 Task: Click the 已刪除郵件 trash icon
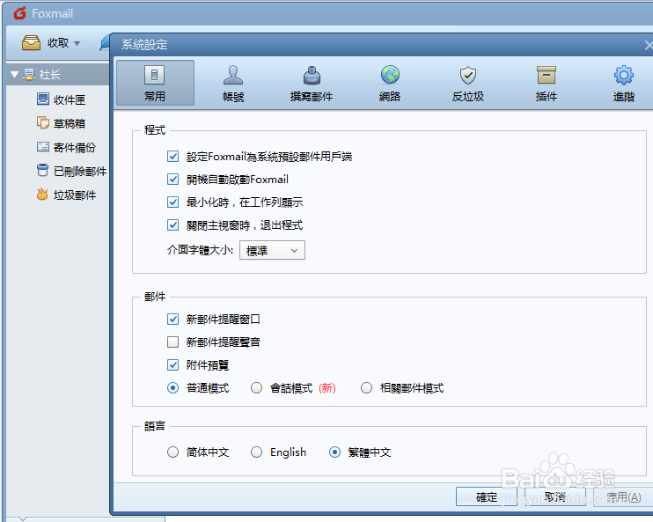click(x=42, y=170)
